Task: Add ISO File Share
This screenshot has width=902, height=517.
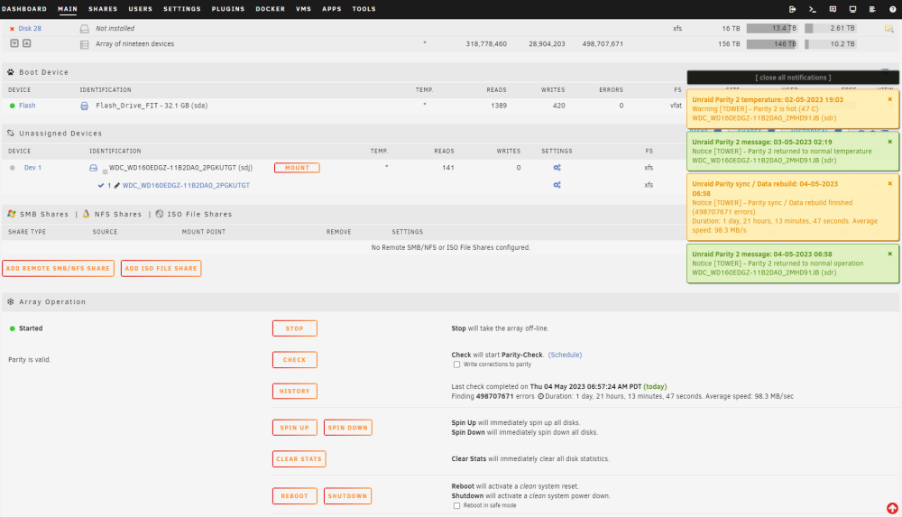Action: (x=161, y=268)
